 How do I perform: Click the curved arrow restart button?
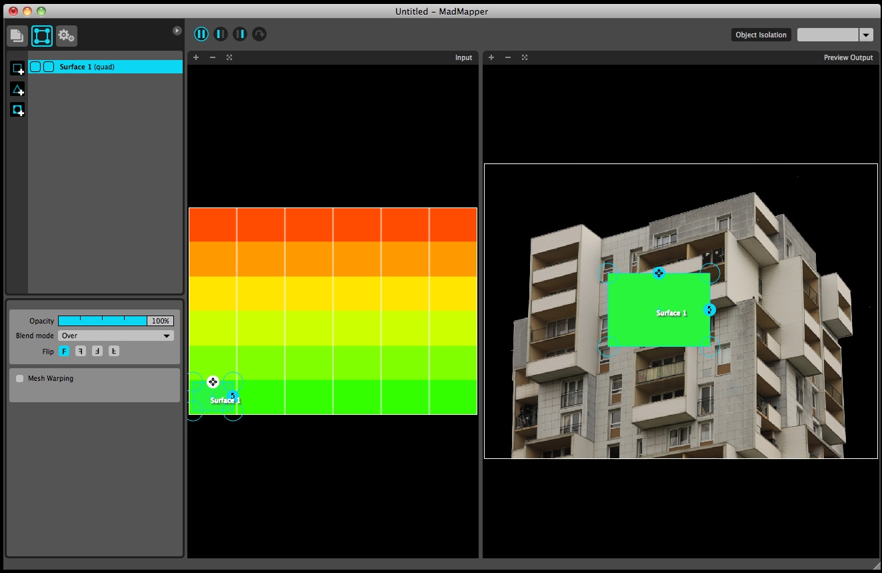[x=259, y=34]
